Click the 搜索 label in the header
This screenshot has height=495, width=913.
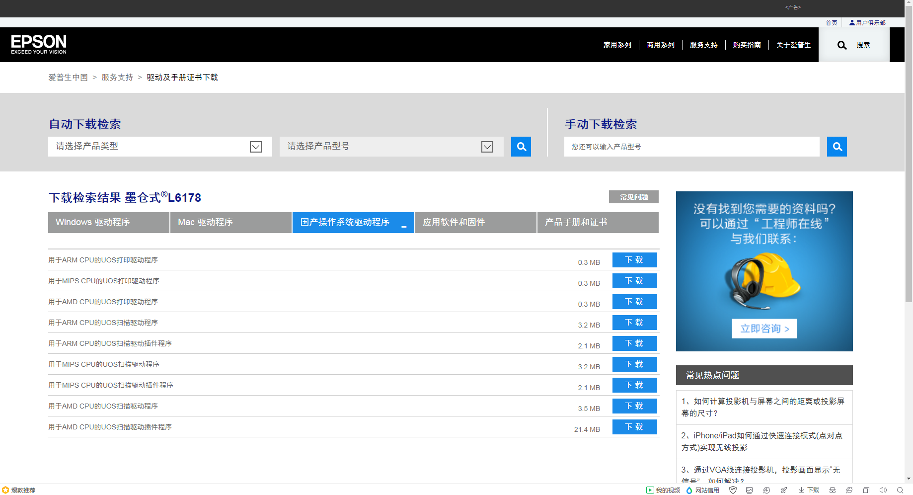pyautogui.click(x=863, y=45)
